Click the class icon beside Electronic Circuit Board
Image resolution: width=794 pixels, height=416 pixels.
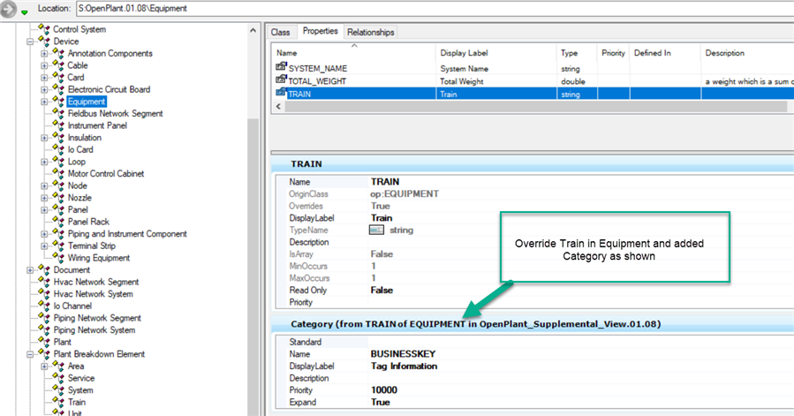point(58,89)
